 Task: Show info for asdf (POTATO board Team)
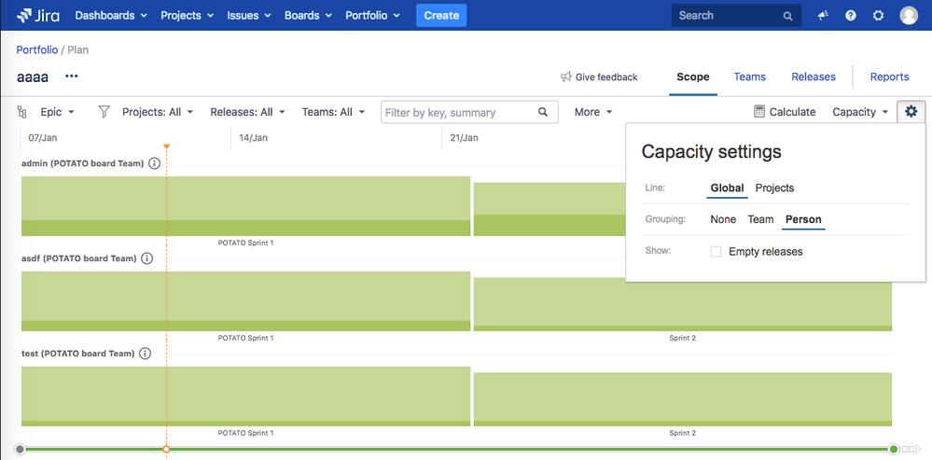pos(146,258)
